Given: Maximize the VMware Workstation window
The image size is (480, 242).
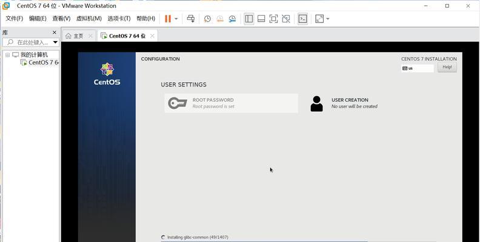Looking at the screenshot, I should pos(447,6).
